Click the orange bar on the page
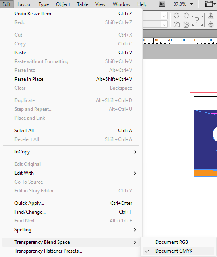This screenshot has height=257, width=217. point(205,173)
